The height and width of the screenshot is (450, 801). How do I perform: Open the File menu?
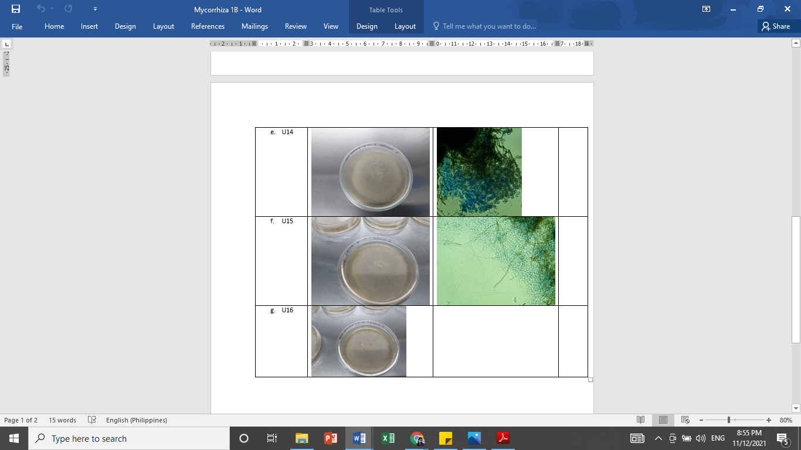[17, 26]
